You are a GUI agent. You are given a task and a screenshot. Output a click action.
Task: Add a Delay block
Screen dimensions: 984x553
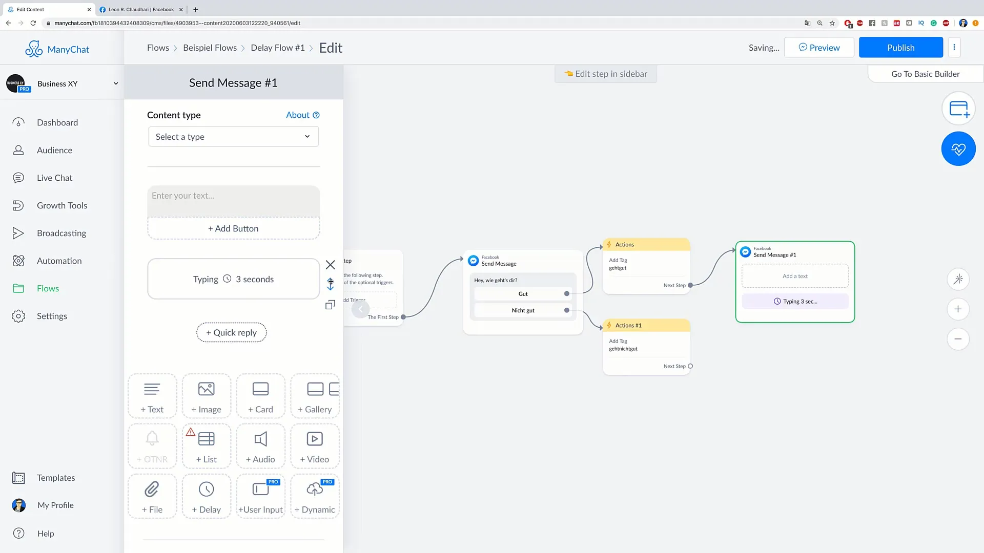click(x=207, y=497)
